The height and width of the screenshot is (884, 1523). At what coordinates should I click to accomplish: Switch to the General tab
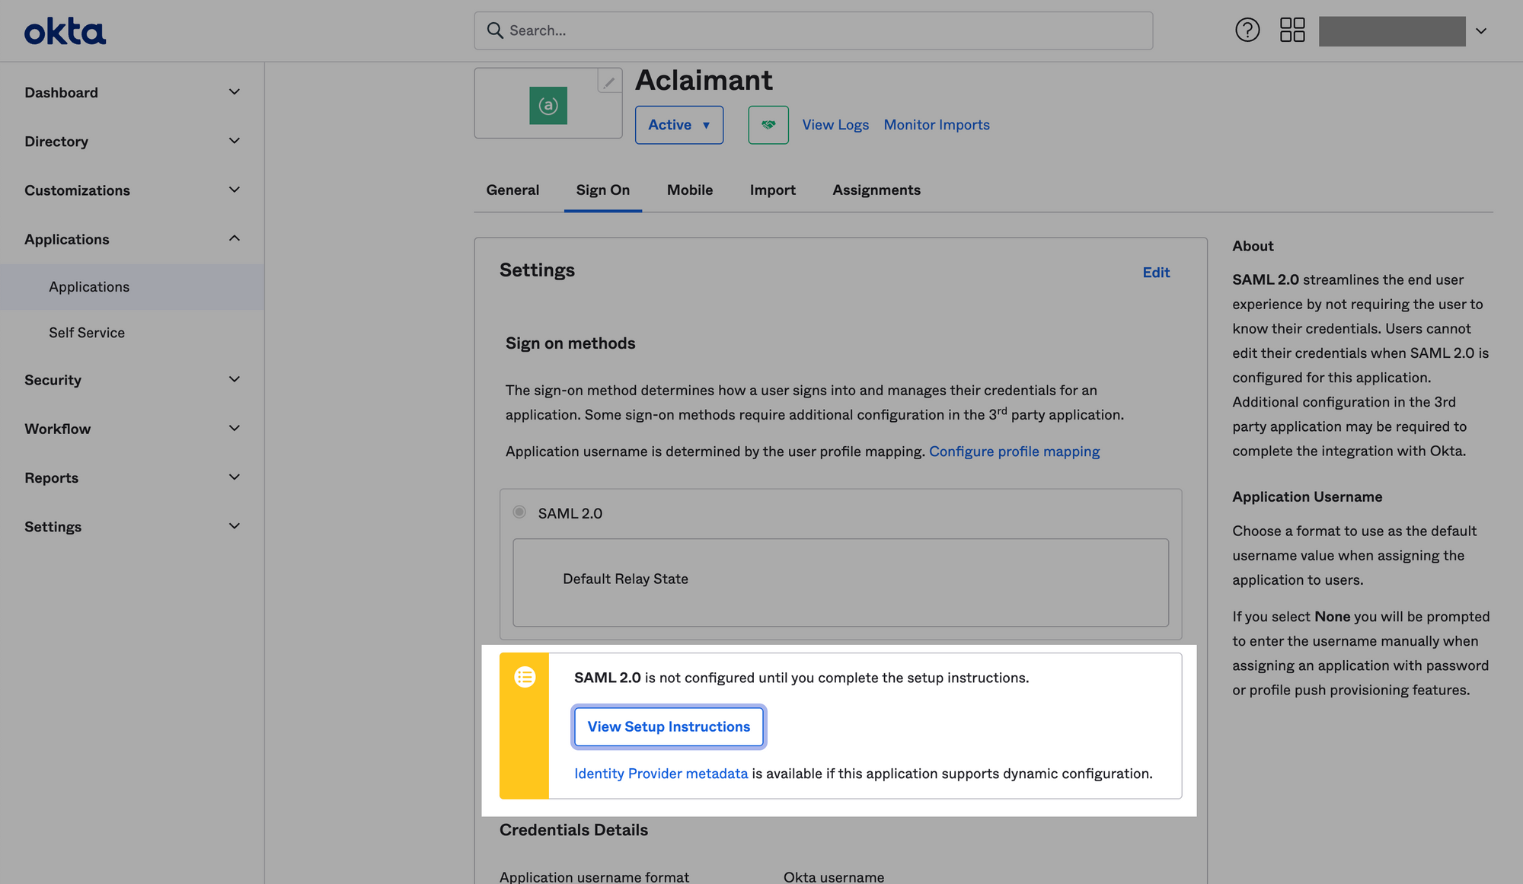tap(512, 190)
